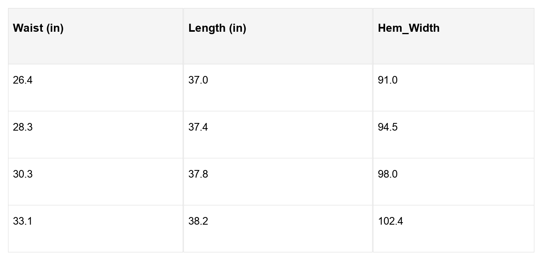Click the Hem_Width column header
The width and height of the screenshot is (542, 260).
coord(408,28)
